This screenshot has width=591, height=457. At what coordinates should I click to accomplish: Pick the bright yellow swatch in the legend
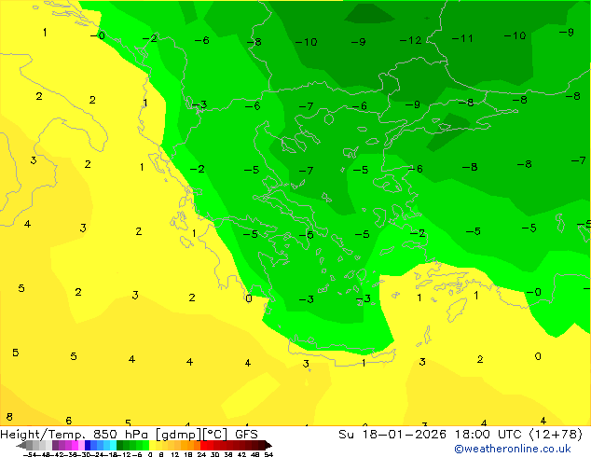coord(152,445)
